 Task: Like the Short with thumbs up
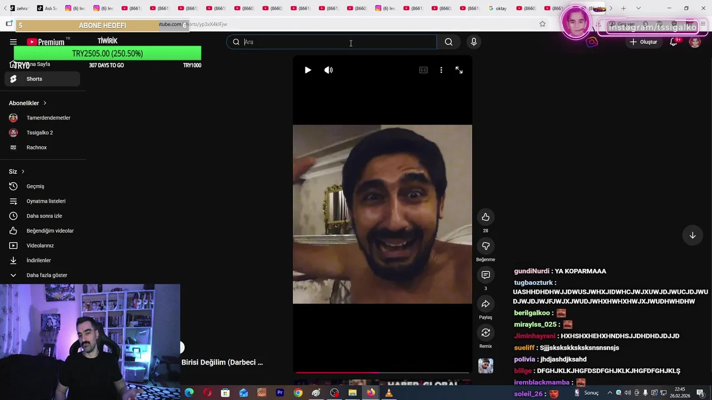(x=486, y=217)
